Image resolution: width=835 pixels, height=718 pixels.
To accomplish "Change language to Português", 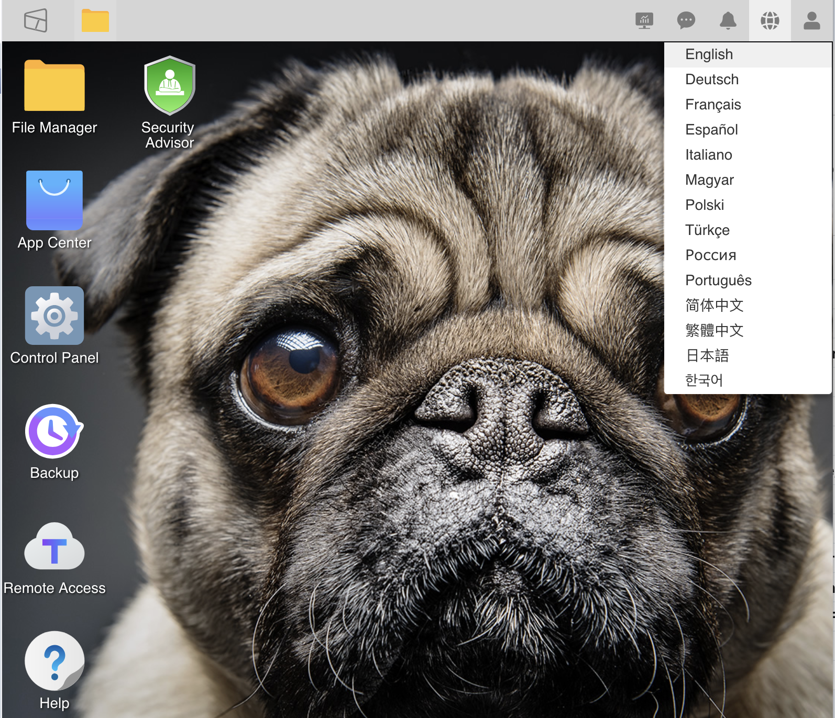I will click(718, 281).
